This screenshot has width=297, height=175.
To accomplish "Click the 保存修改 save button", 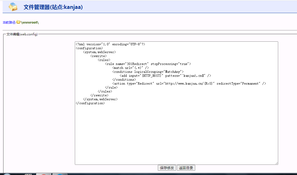I will [167, 168].
